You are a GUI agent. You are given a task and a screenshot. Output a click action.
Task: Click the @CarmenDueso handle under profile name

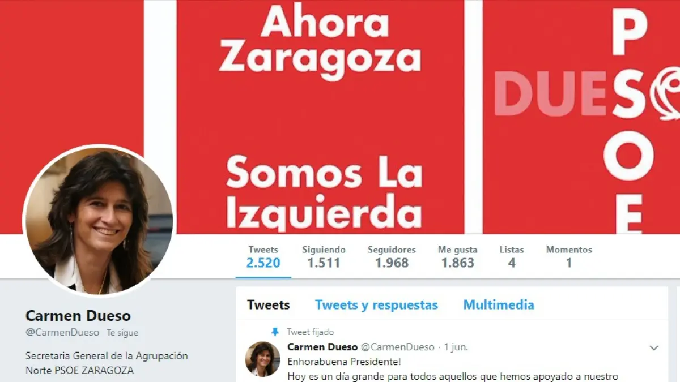pyautogui.click(x=62, y=333)
